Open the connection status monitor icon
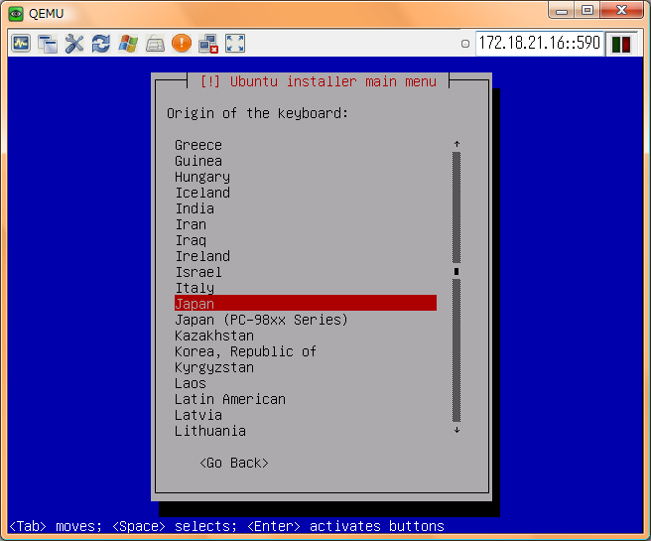The height and width of the screenshot is (541, 651). point(21,43)
